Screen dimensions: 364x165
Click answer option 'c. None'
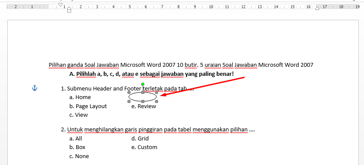point(79,156)
